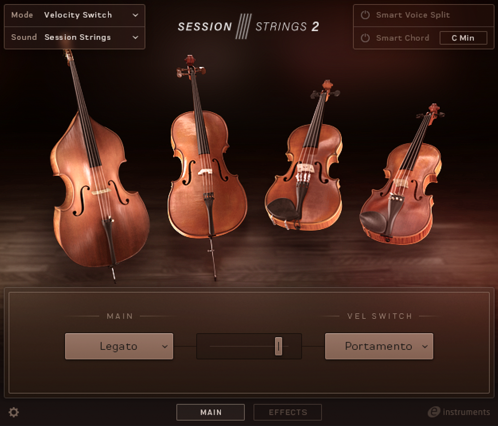Expand the Portamento vel switch dropdown

379,346
